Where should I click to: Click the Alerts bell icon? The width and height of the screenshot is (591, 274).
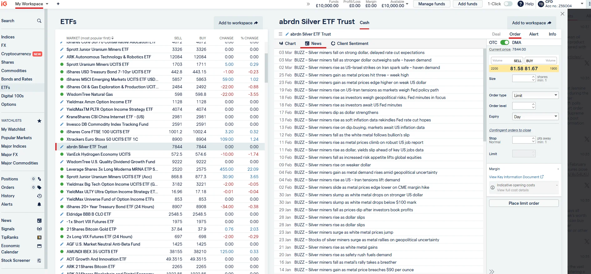click(x=39, y=204)
